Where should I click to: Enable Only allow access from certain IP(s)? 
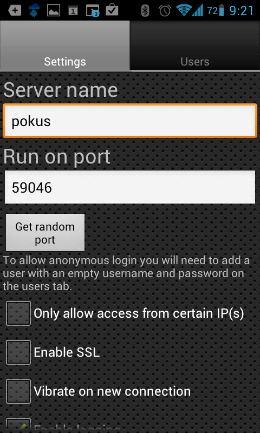click(18, 313)
